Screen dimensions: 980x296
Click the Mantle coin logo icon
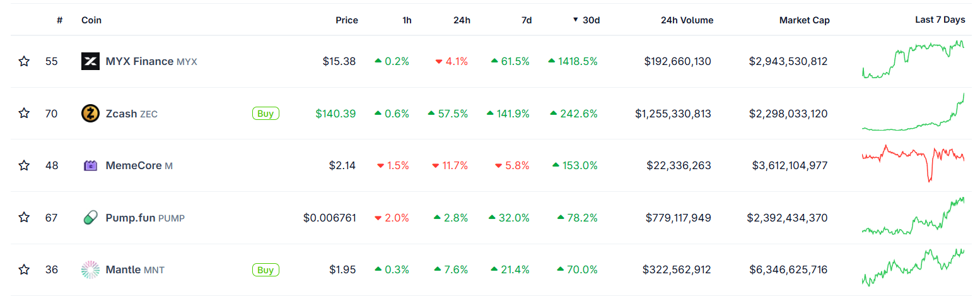pos(91,270)
